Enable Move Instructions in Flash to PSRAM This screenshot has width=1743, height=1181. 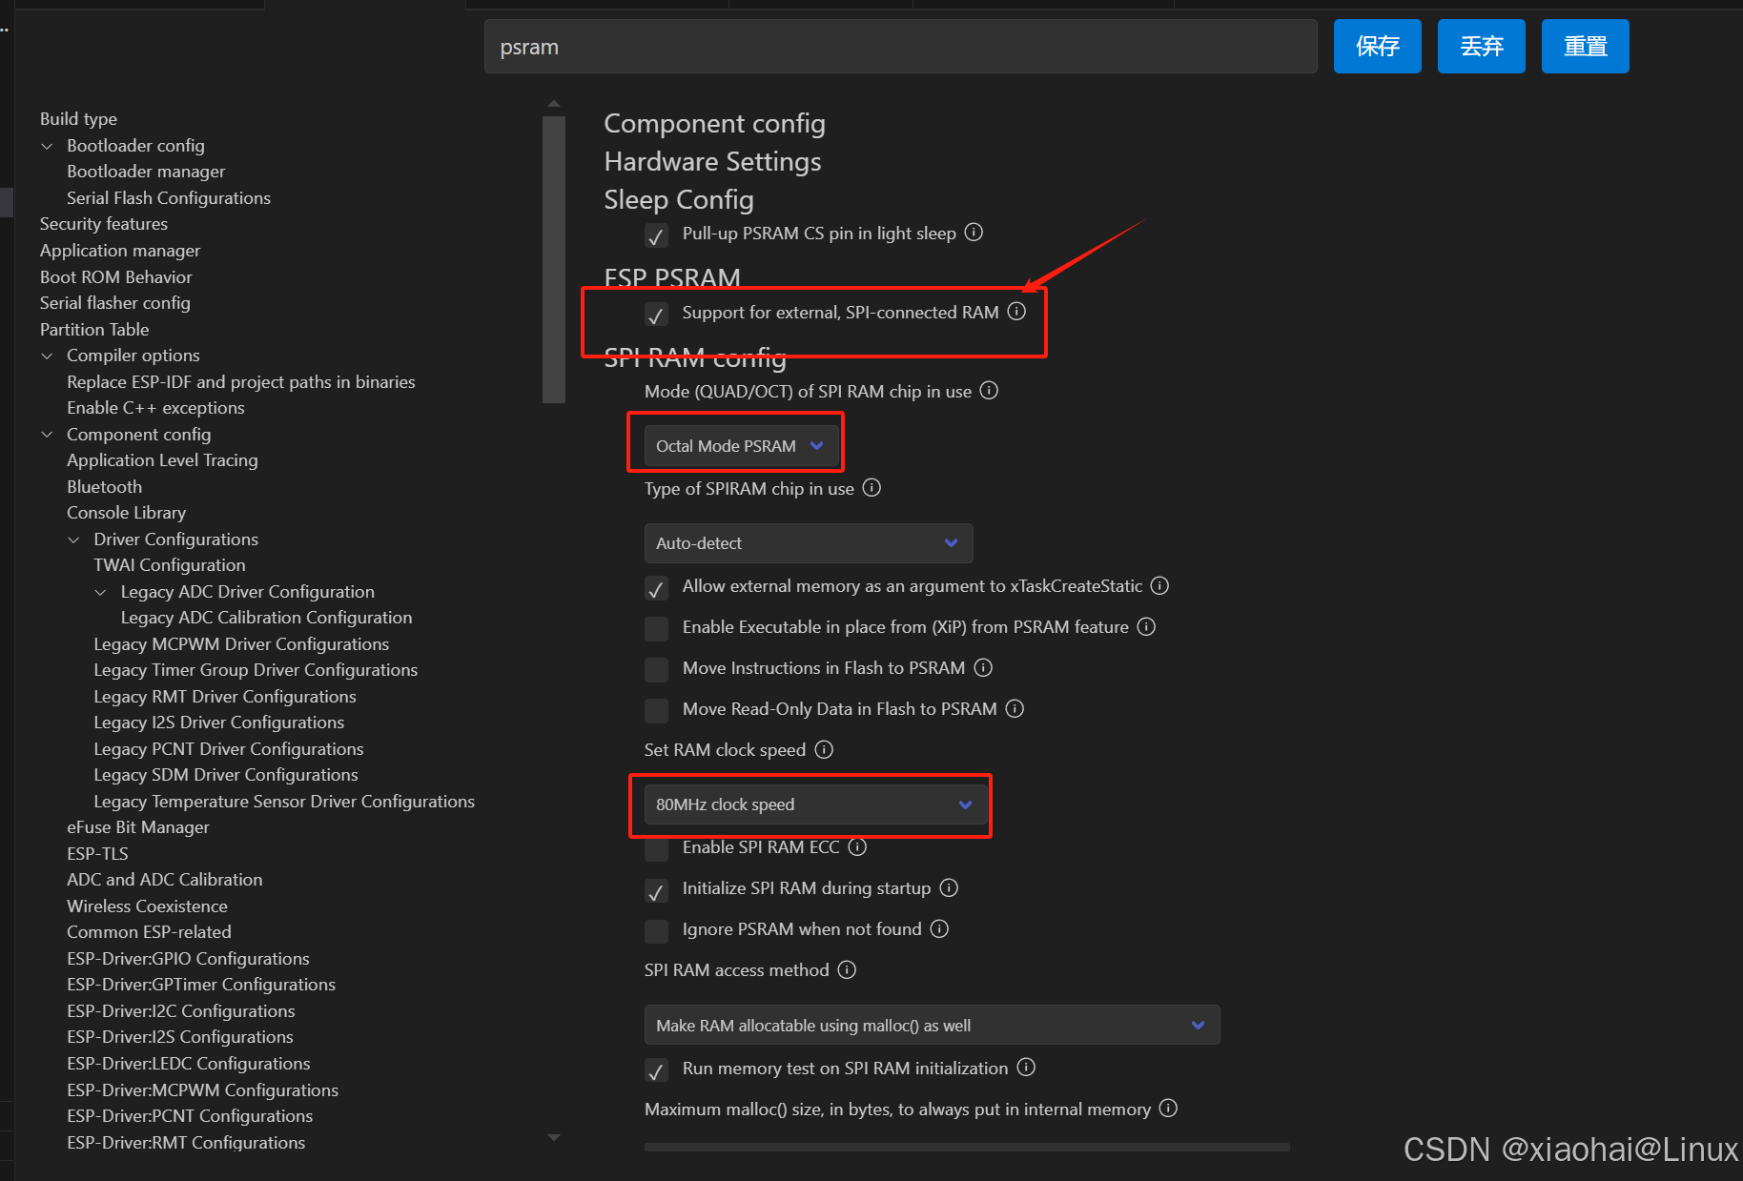coord(656,669)
